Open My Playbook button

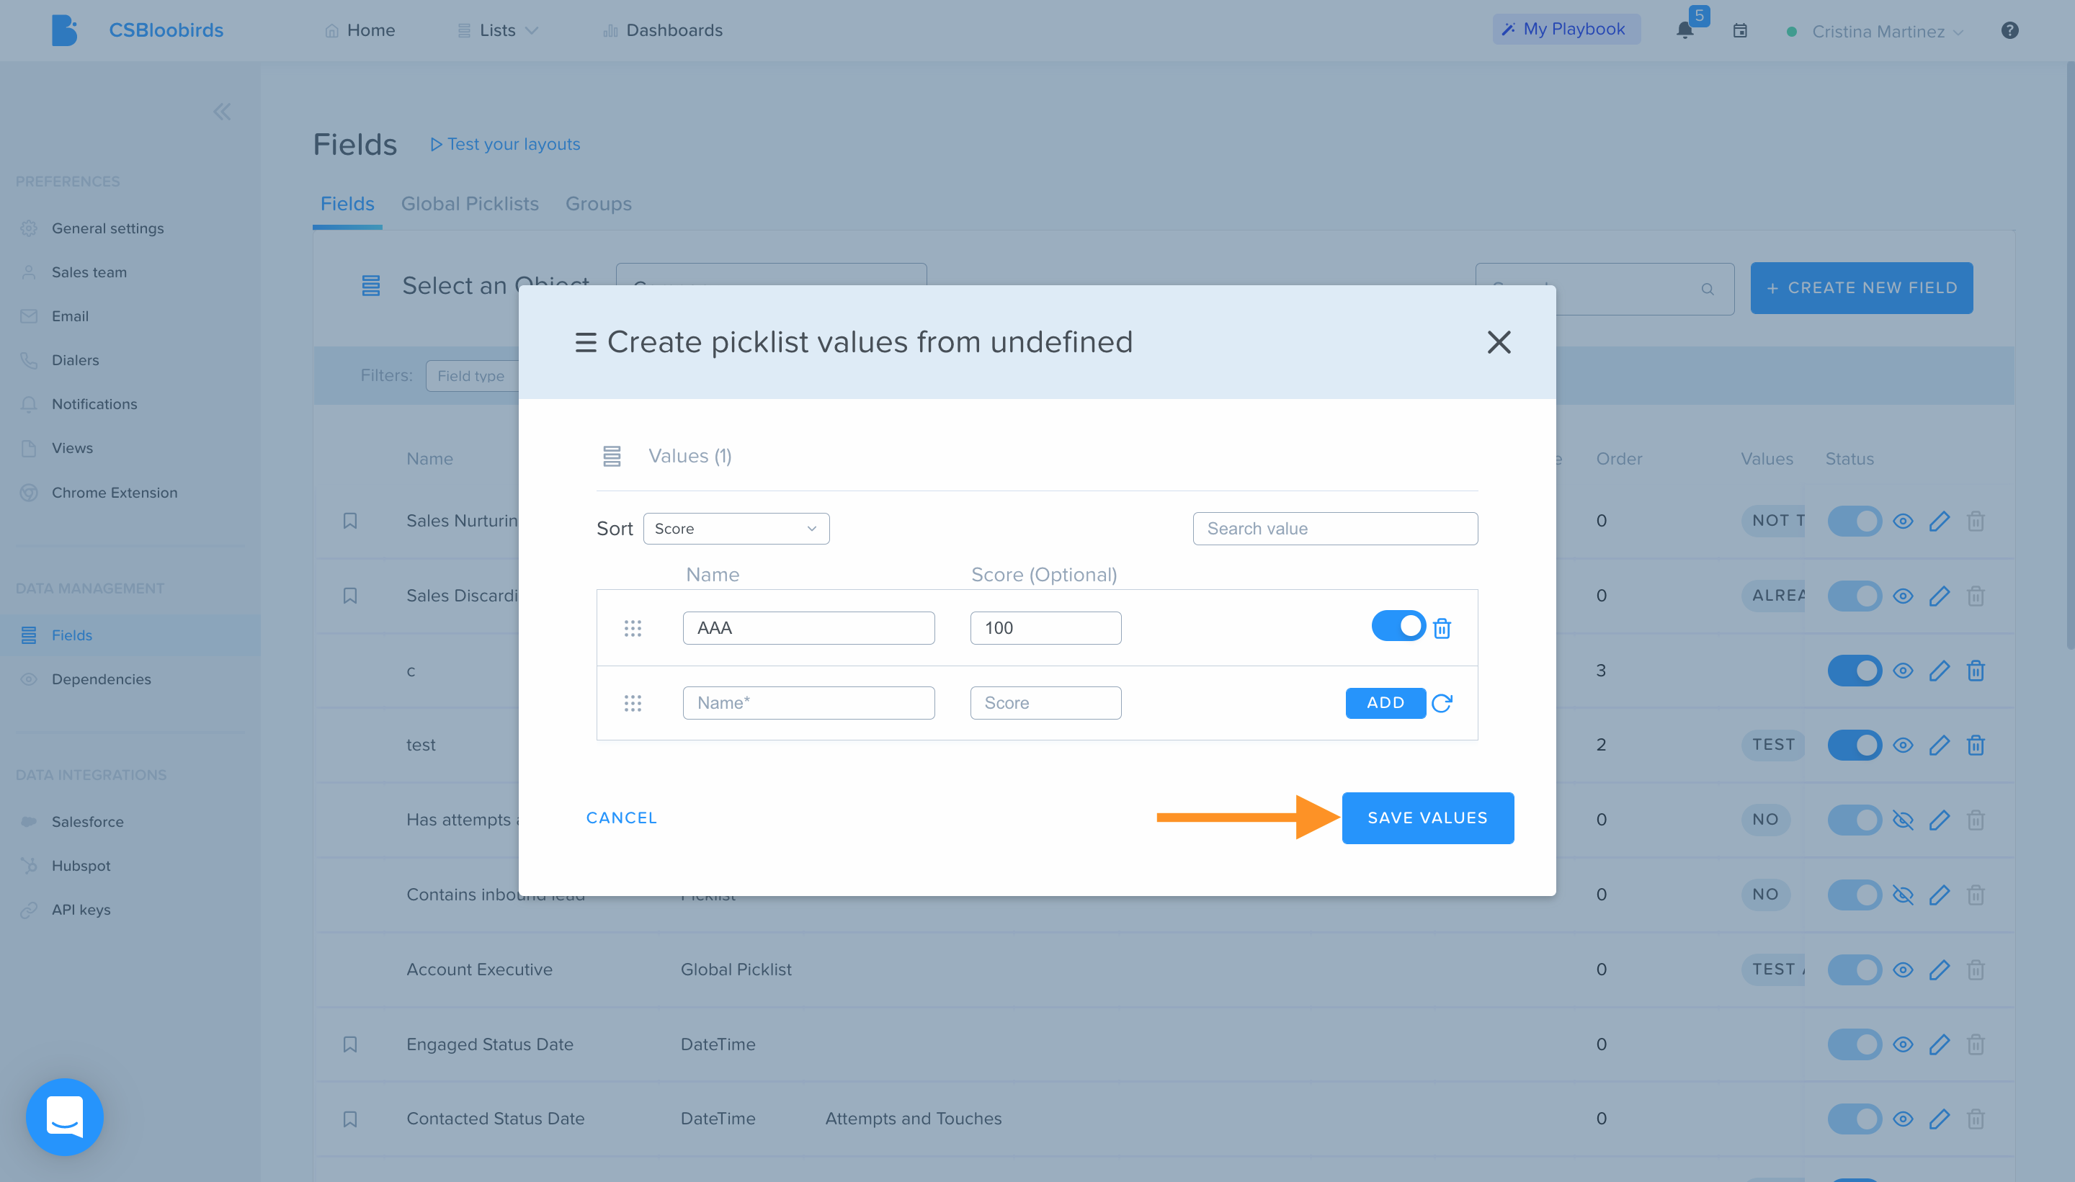tap(1566, 30)
